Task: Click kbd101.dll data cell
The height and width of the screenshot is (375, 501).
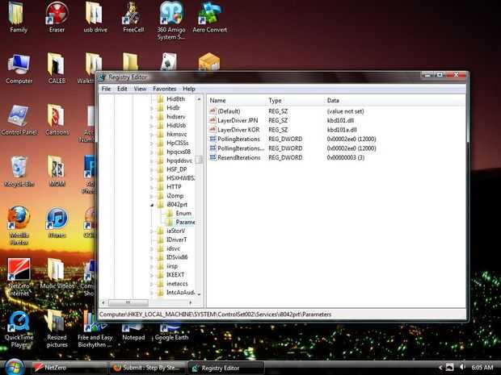Action: 340,120
